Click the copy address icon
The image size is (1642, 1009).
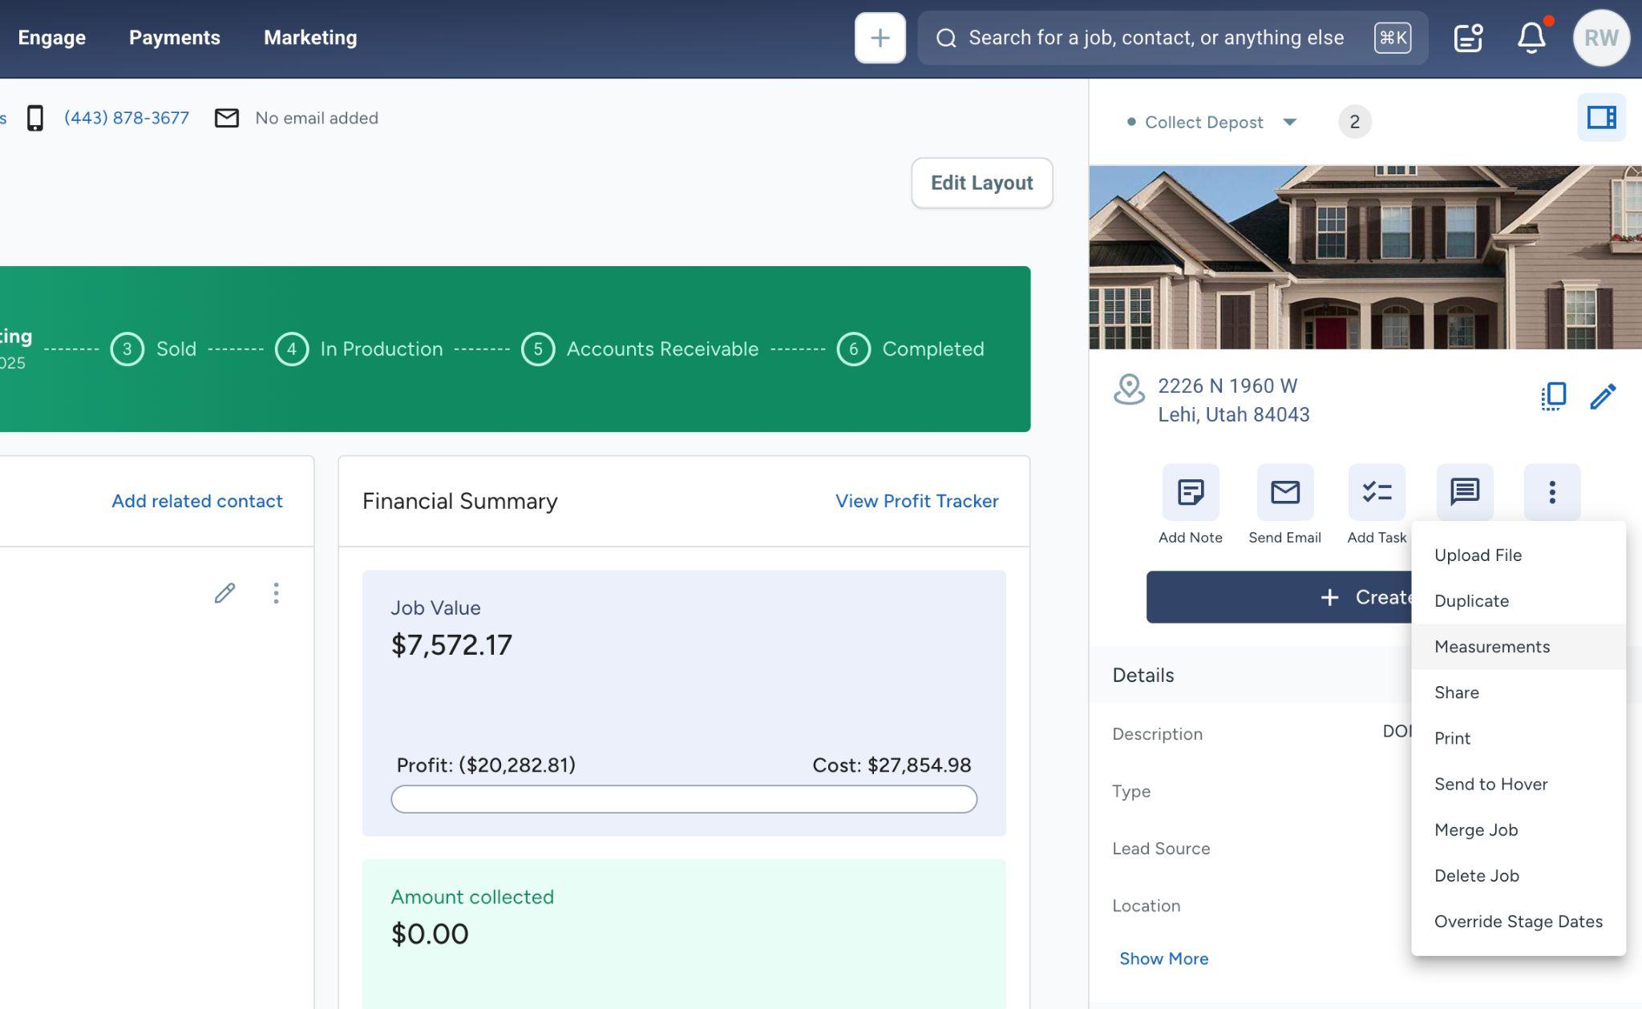1553,396
